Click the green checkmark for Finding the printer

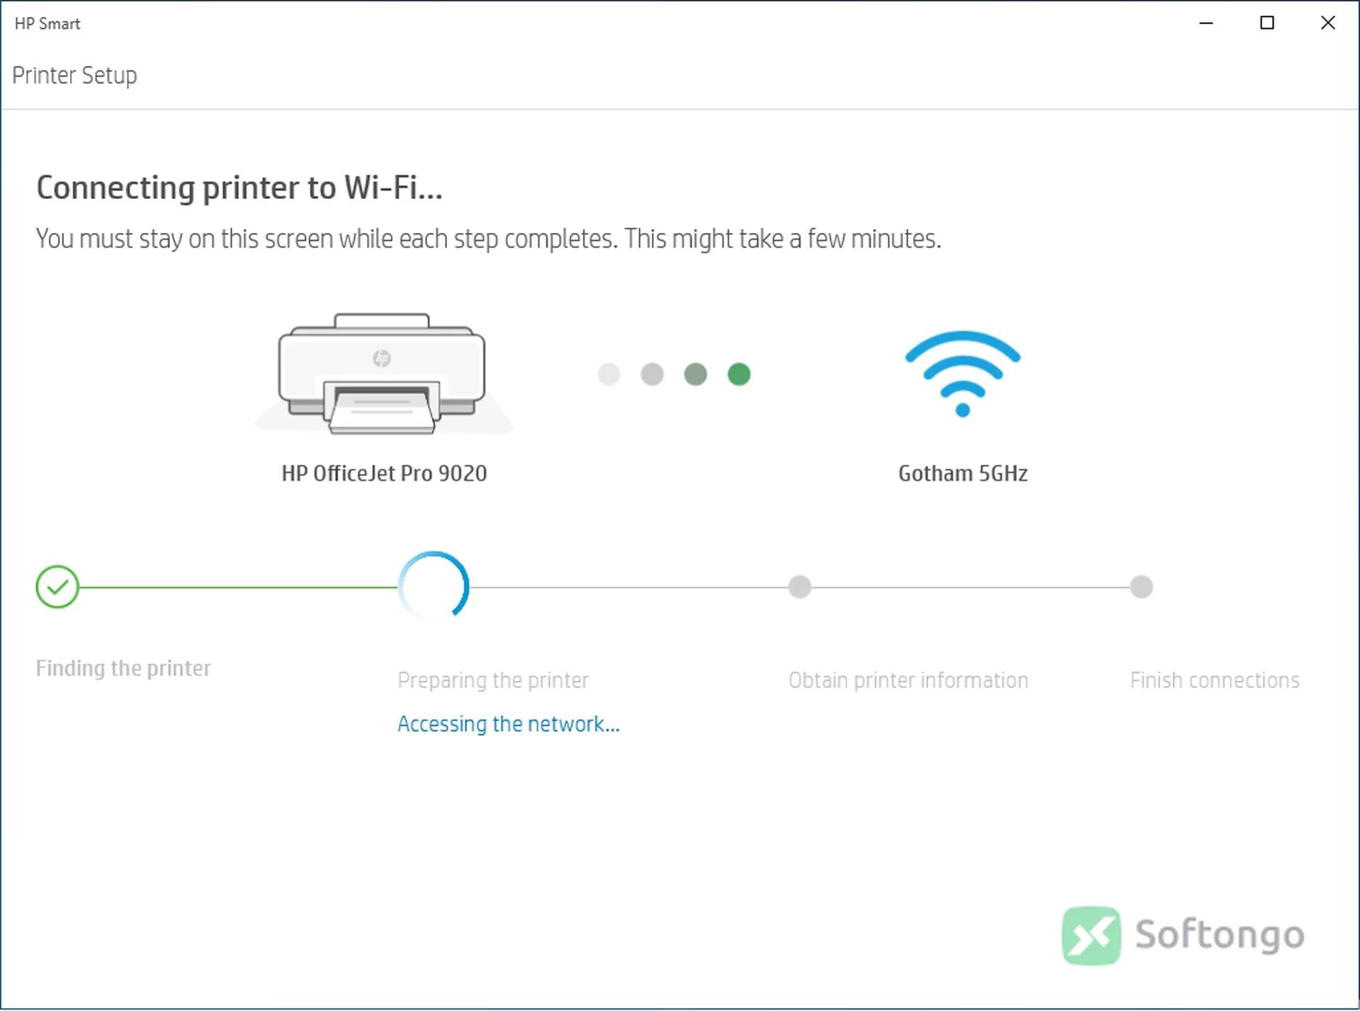point(57,587)
